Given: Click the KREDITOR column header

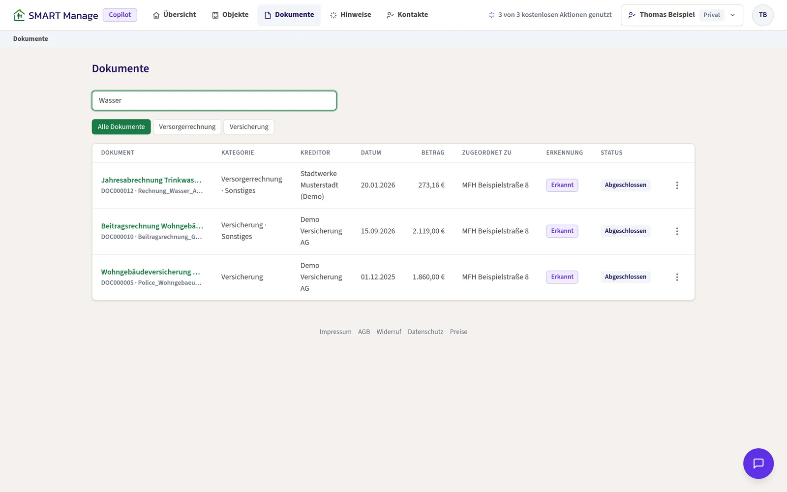Looking at the screenshot, I should coord(315,153).
